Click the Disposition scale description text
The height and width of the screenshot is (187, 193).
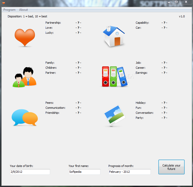click(27, 16)
